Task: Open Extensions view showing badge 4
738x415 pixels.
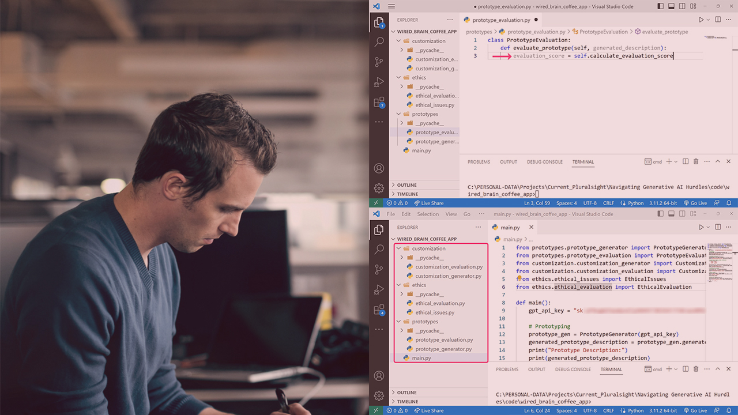Action: coord(379,310)
